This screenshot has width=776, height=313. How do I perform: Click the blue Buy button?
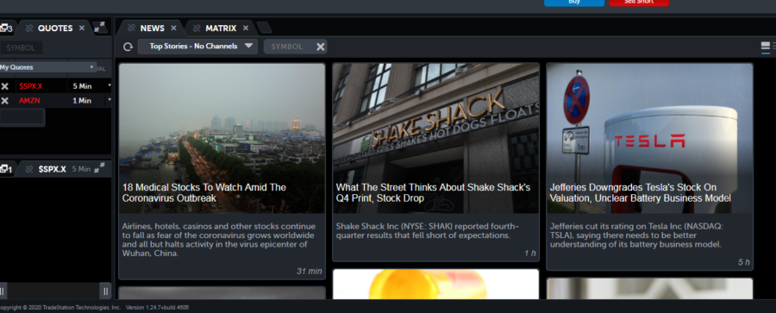click(574, 3)
